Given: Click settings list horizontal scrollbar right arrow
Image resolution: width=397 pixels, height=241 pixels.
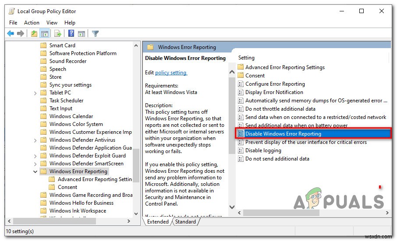Looking at the screenshot, I should click(387, 213).
